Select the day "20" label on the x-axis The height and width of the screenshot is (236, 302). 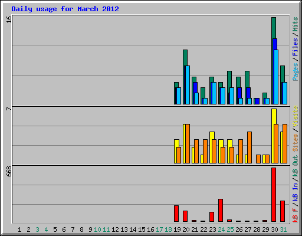coord(186,230)
